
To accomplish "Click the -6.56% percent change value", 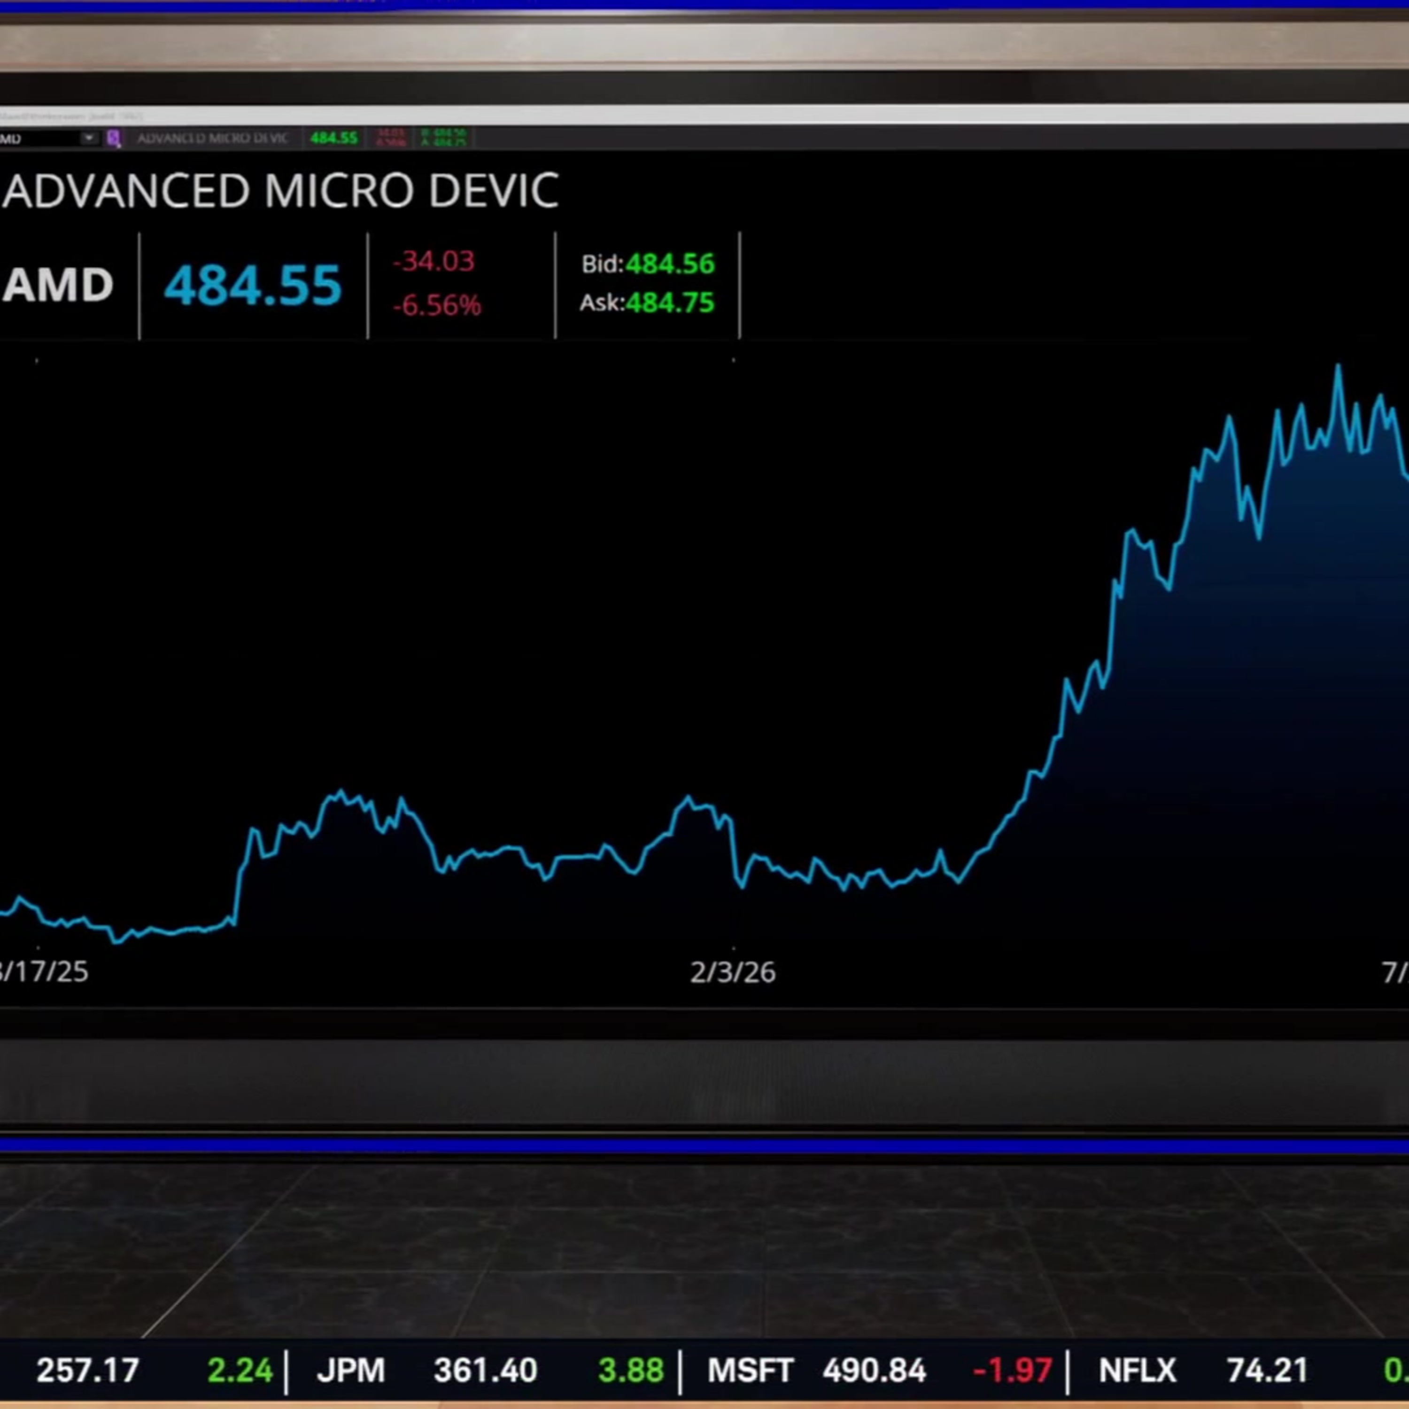I will 437,305.
